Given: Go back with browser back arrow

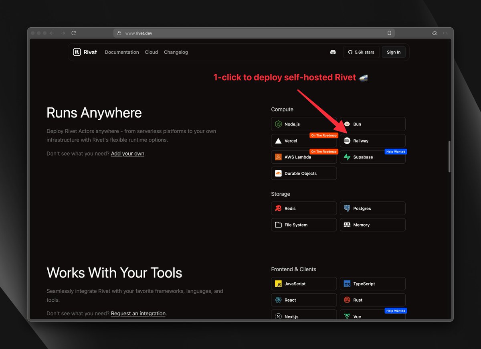Looking at the screenshot, I should pyautogui.click(x=52, y=33).
